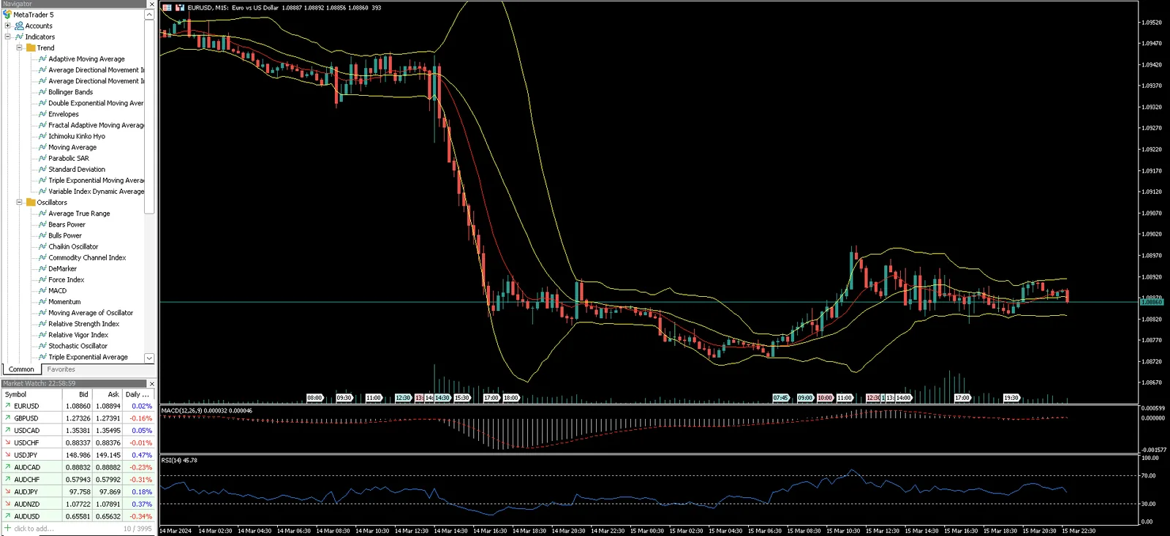The image size is (1170, 536).
Task: Click the Parabolic SAR indicator icon
Action: (42, 158)
